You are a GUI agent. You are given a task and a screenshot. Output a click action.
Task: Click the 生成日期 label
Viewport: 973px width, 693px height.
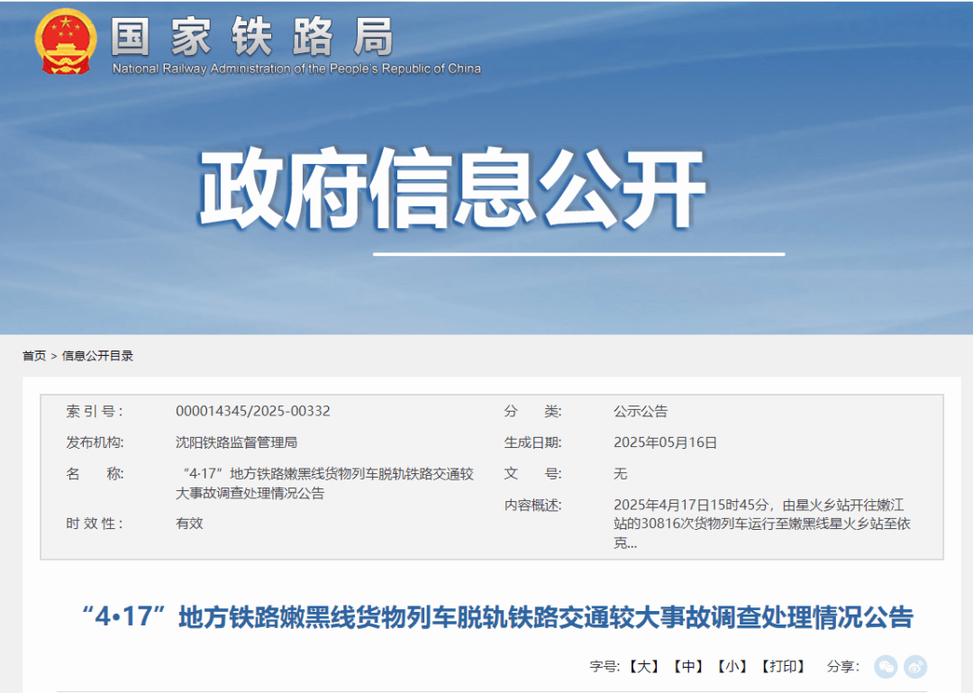click(x=532, y=442)
